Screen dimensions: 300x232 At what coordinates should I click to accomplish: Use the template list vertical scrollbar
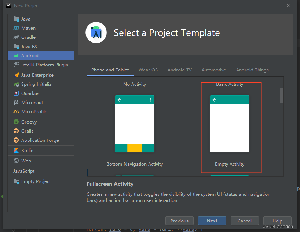[x=281, y=95]
